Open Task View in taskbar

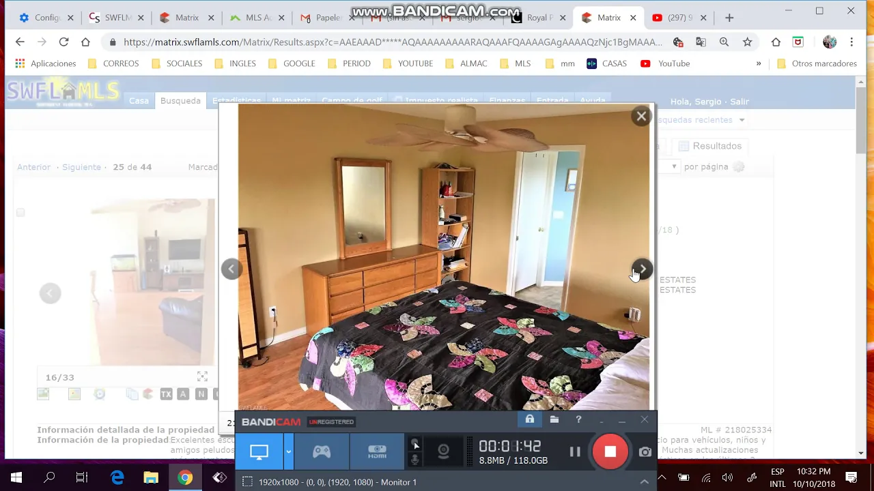(x=82, y=477)
